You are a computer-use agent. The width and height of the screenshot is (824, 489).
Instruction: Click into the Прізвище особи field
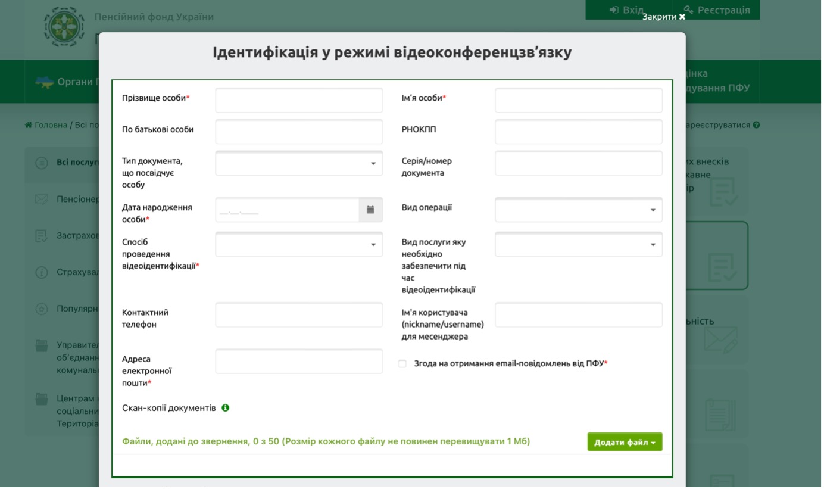(x=300, y=101)
